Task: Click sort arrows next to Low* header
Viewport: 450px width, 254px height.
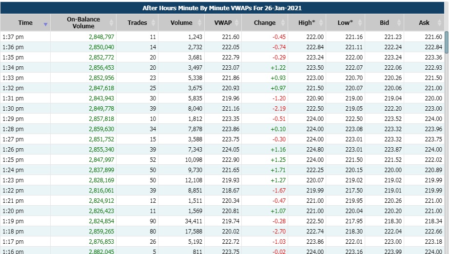Action: pyautogui.click(x=360, y=23)
